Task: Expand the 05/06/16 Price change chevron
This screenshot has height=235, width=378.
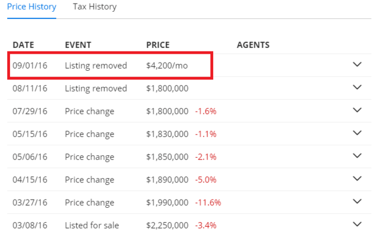Action: pyautogui.click(x=357, y=156)
